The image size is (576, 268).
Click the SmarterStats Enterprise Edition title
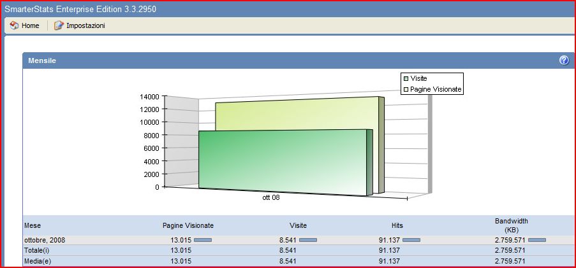pos(80,9)
